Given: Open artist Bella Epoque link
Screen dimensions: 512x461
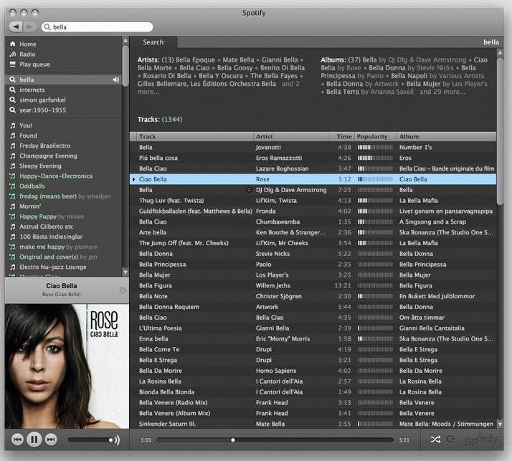Looking at the screenshot, I should tap(195, 60).
